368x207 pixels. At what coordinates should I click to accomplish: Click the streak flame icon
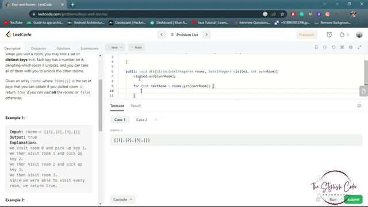click(342, 34)
